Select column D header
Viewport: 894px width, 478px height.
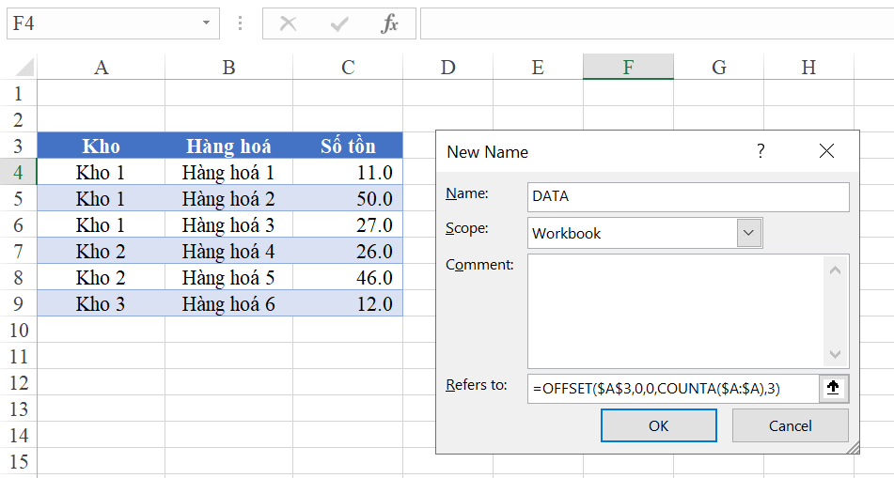[448, 68]
